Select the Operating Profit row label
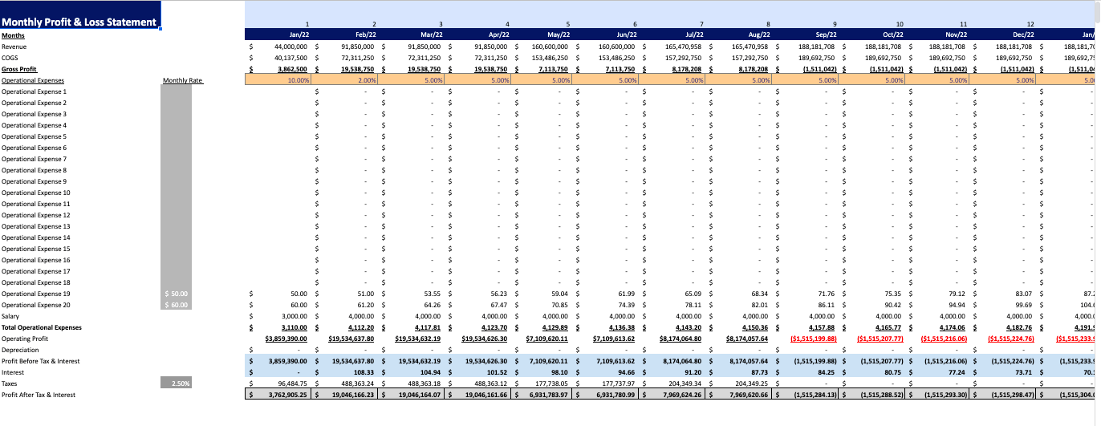The image size is (1101, 426). 25,339
